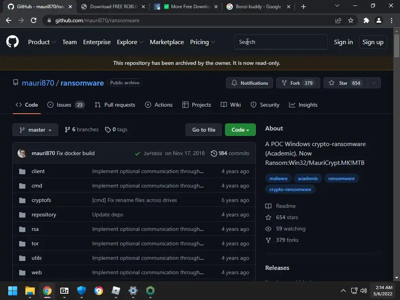
Task: Click the eye icon next to 59 watching
Action: (268, 229)
